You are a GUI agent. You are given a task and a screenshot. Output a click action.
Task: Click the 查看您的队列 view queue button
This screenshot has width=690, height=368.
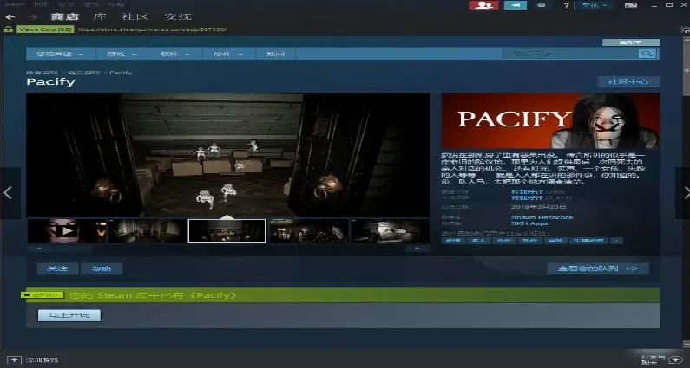[598, 268]
